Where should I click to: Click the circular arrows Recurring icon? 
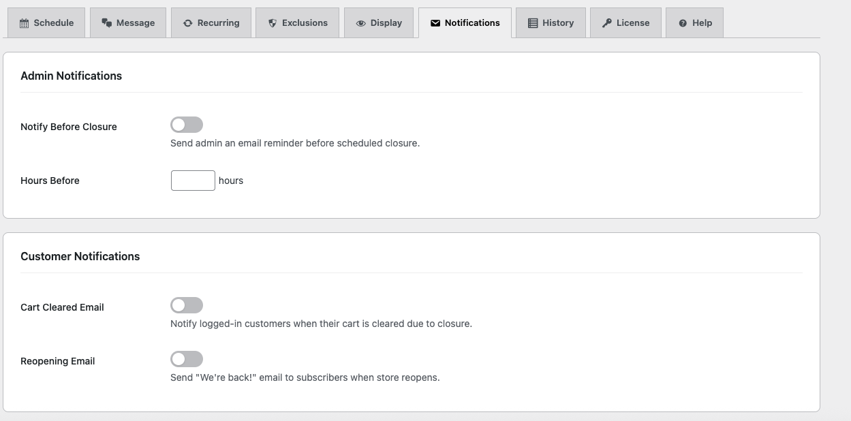(x=188, y=23)
